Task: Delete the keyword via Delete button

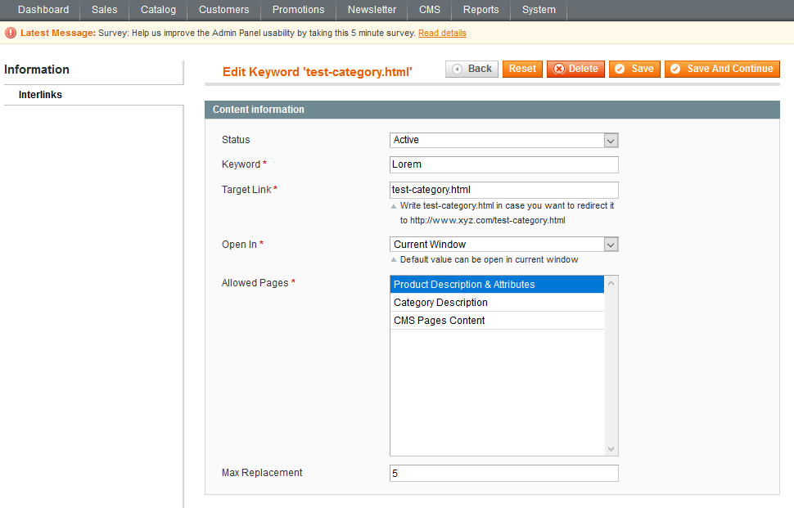Action: 575,69
